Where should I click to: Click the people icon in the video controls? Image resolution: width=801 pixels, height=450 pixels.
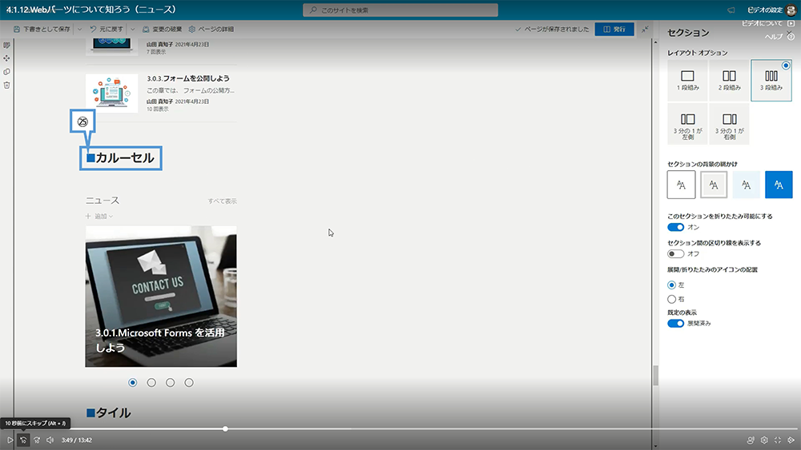(751, 440)
